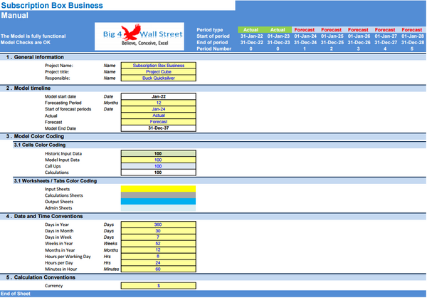Viewport: 427px width, 298px height.
Task: Click the Currency input cell with $
Action: pyautogui.click(x=158, y=285)
